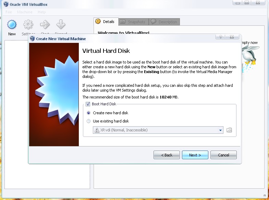This screenshot has width=269, height=200.
Task: Switch to the Details tab
Action: (106, 22)
